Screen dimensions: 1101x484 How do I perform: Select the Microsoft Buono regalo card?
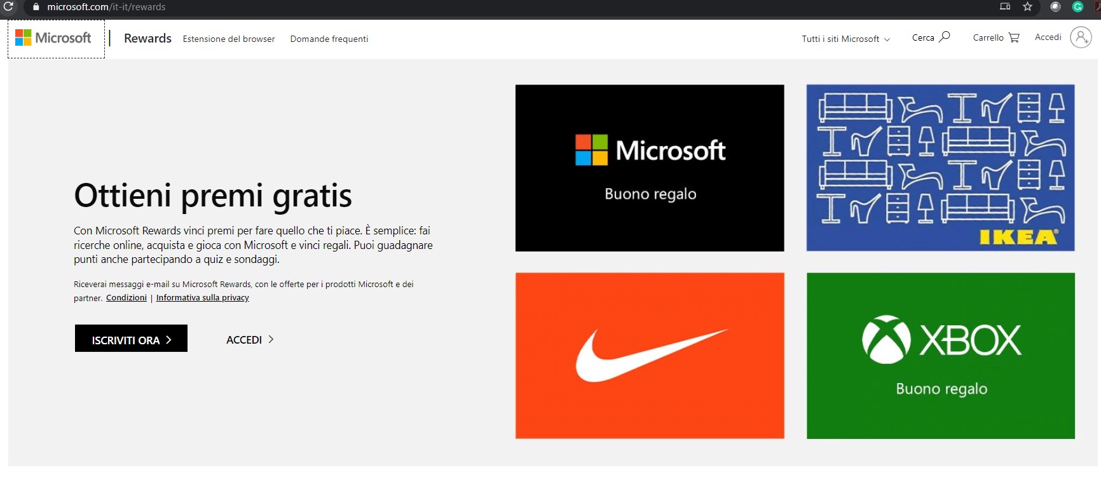coord(649,168)
